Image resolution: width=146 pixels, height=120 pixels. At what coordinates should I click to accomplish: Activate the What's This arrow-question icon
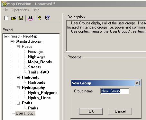pos(47,18)
